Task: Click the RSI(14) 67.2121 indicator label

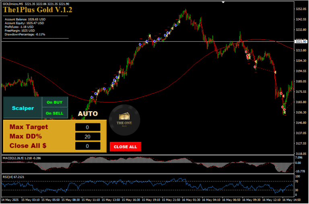Action: coord(13,177)
